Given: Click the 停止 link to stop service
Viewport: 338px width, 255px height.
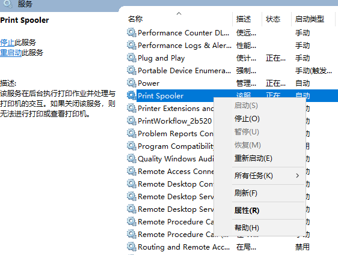Looking at the screenshot, I should pos(7,43).
